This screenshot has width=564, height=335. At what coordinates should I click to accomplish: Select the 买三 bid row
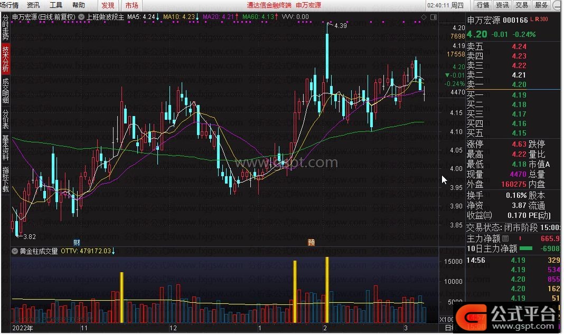pyautogui.click(x=513, y=114)
